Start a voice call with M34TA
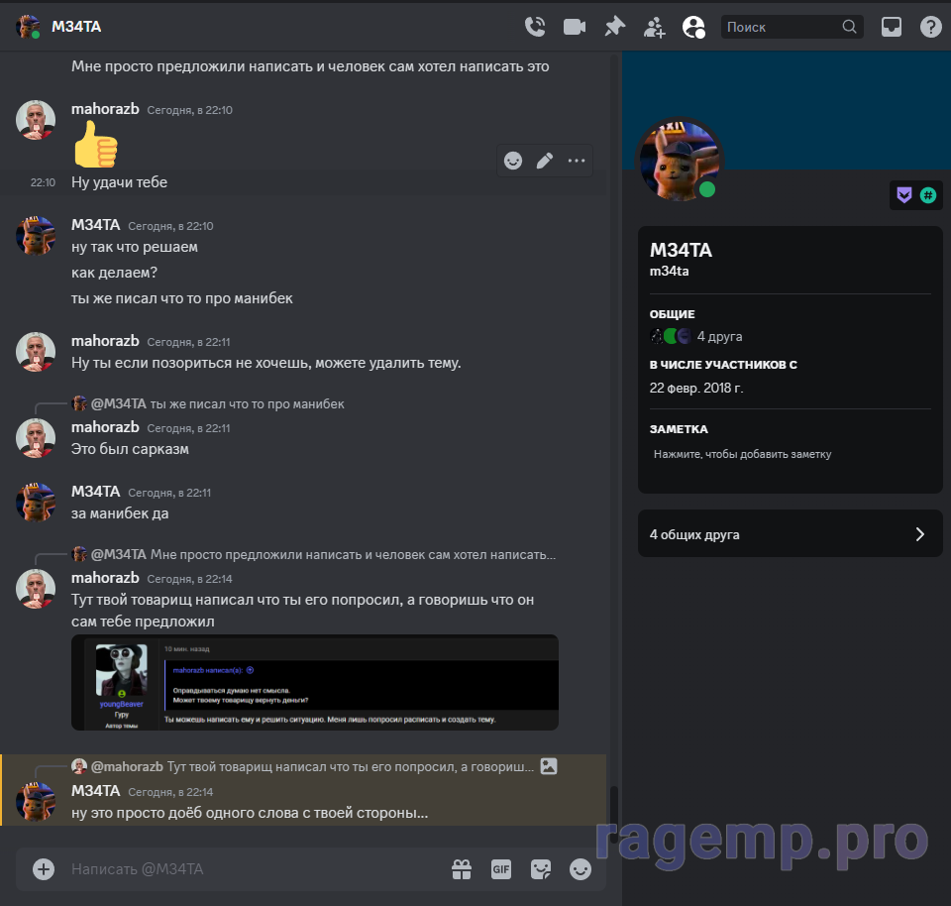951x906 pixels. click(535, 27)
